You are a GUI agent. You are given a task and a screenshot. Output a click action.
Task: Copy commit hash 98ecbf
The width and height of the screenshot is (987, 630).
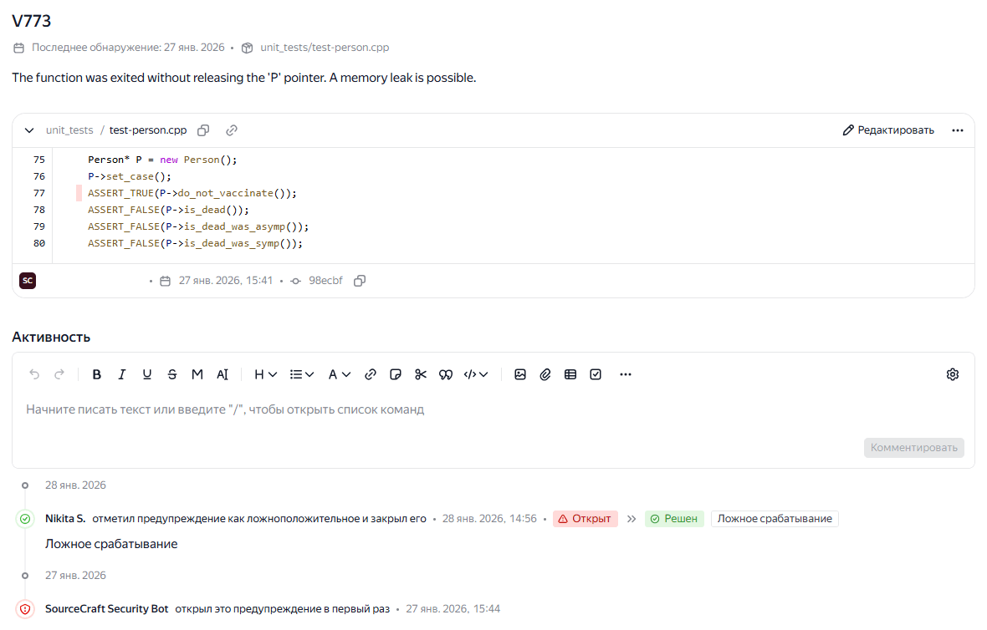[360, 281]
